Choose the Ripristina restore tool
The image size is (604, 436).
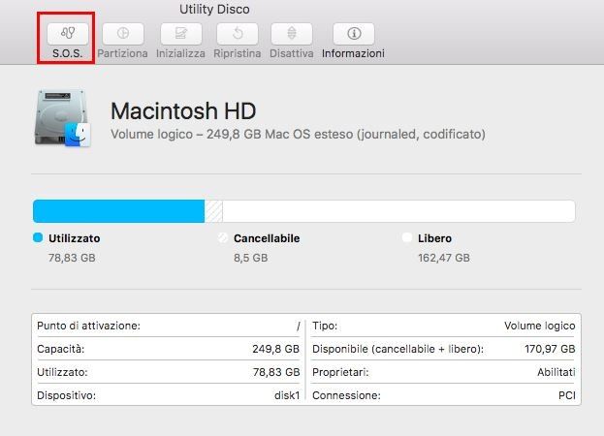tap(238, 34)
